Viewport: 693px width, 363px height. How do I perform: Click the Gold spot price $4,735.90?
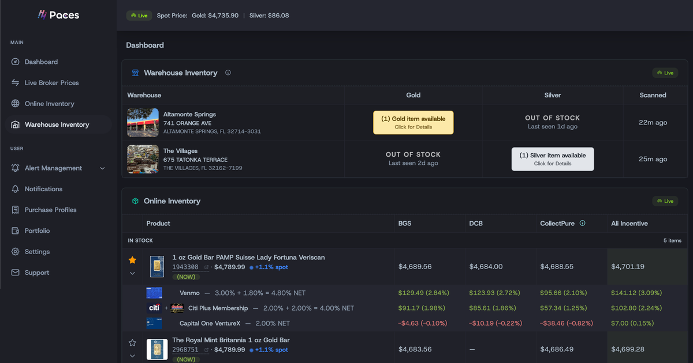point(215,16)
